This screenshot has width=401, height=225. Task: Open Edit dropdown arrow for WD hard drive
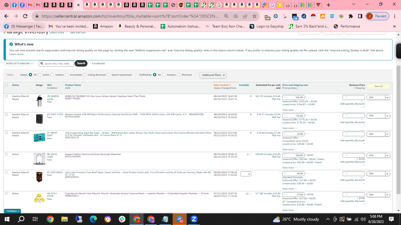387,116
